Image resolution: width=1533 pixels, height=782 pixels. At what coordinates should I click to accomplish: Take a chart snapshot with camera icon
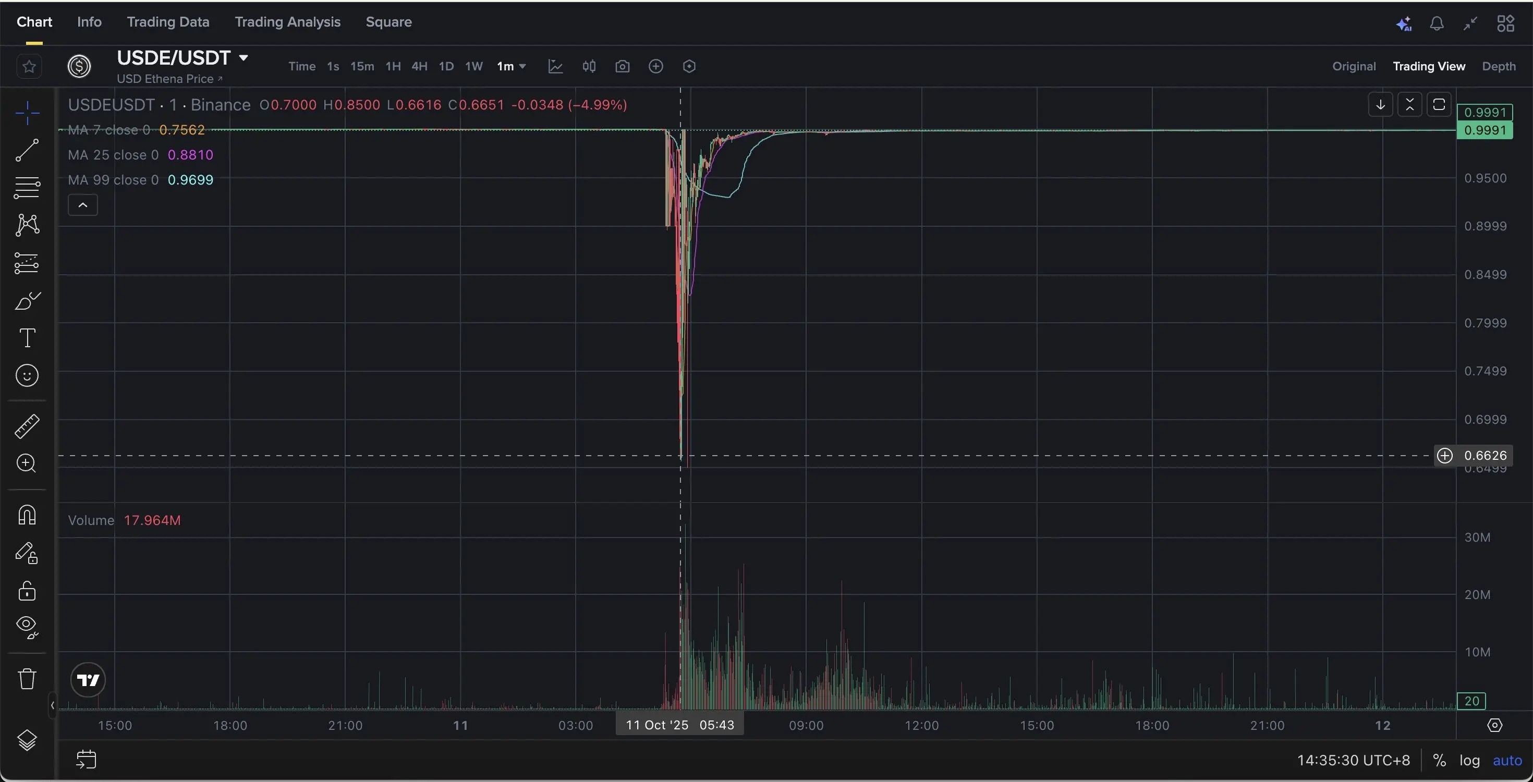click(x=622, y=66)
